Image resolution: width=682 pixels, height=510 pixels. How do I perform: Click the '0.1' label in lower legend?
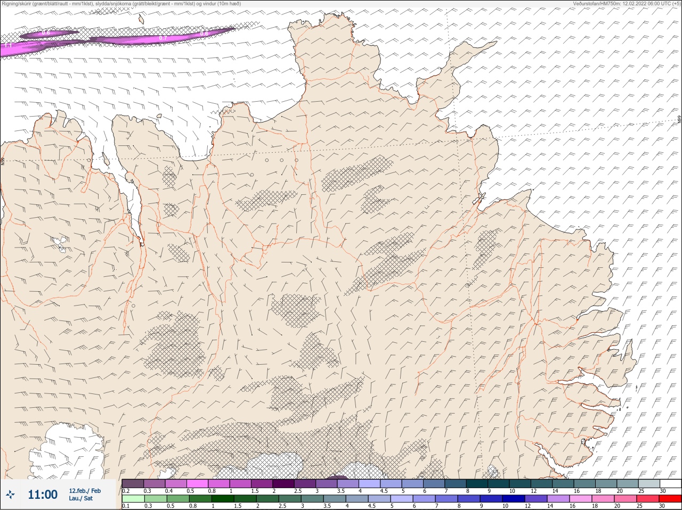point(126,506)
